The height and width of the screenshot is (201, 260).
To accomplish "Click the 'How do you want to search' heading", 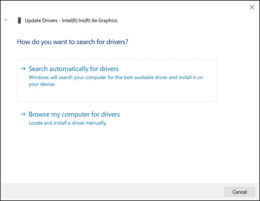I will pyautogui.click(x=73, y=42).
